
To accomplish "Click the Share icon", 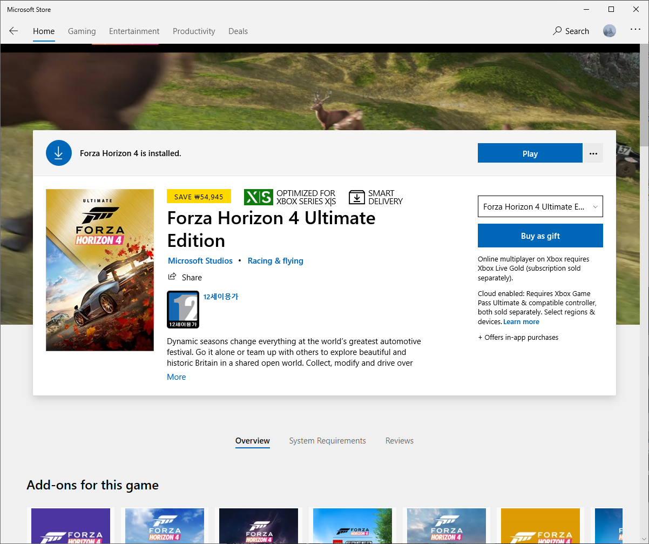I will pos(172,277).
